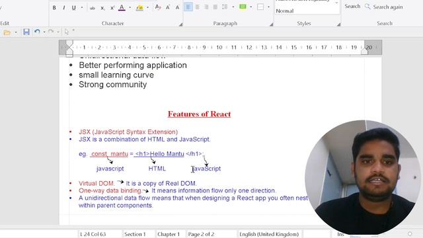This screenshot has width=423, height=238.
Task: Expand the recent files dropdown arrow
Action: point(16,32)
